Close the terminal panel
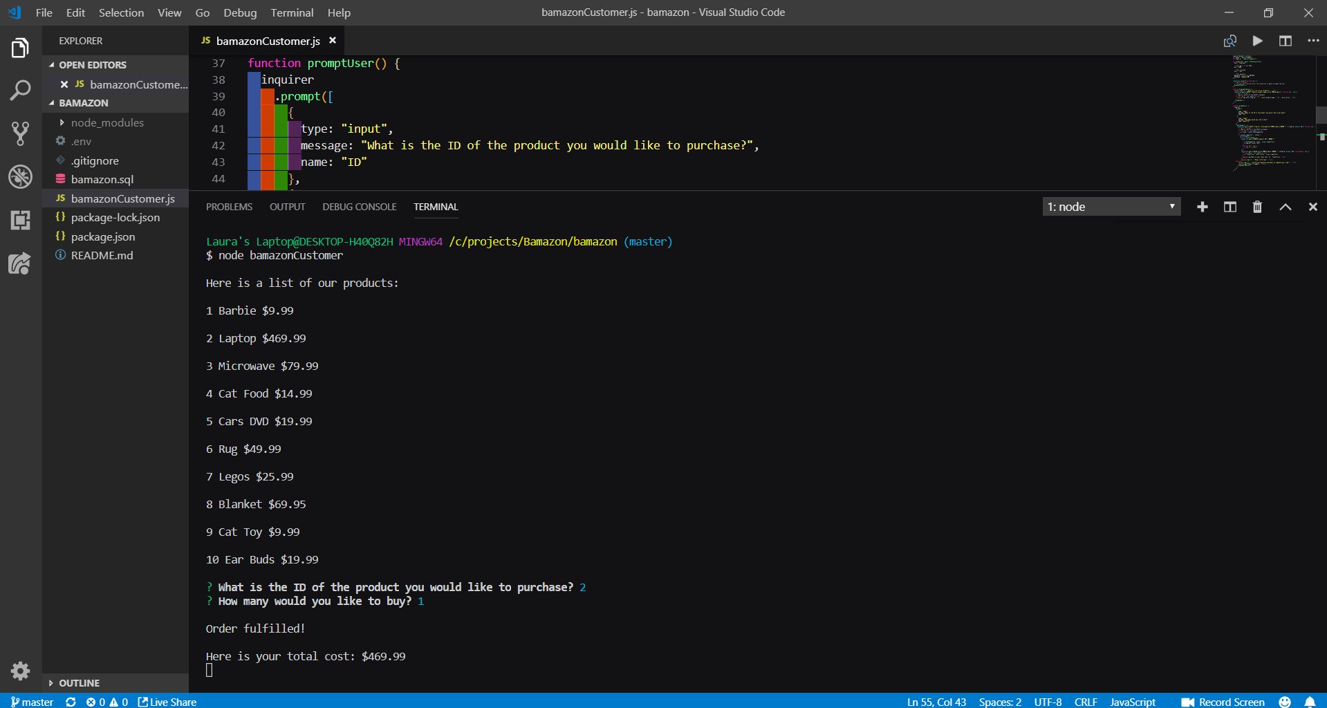Viewport: 1327px width, 708px height. (x=1312, y=207)
